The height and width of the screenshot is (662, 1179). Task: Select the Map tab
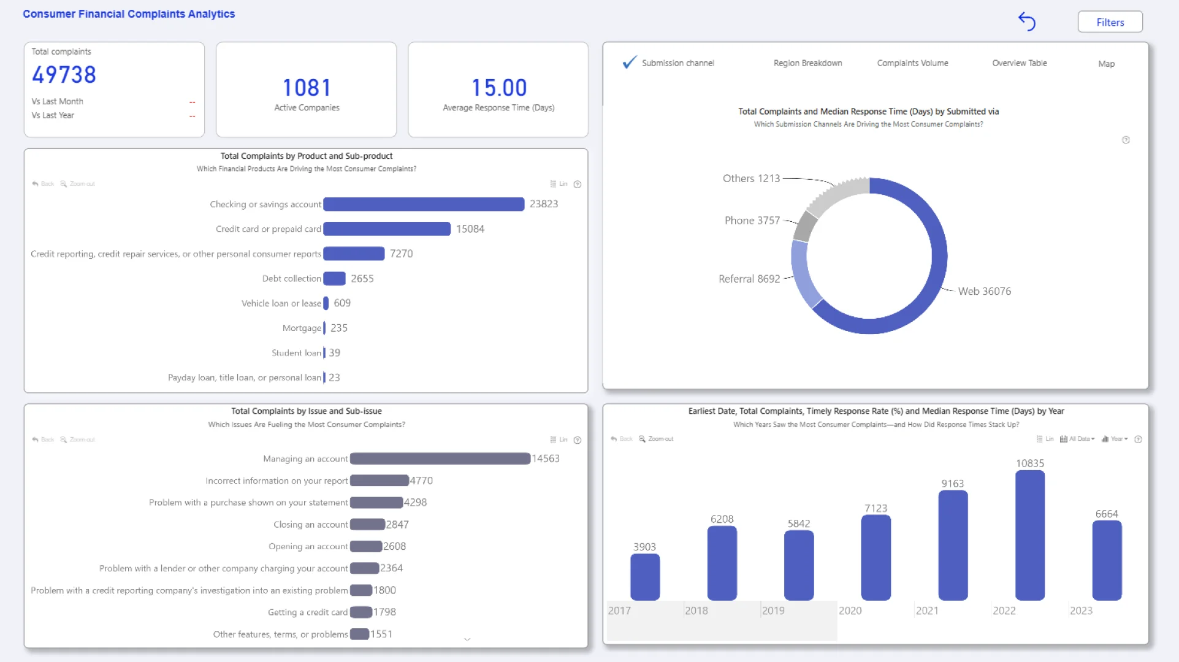click(1106, 64)
